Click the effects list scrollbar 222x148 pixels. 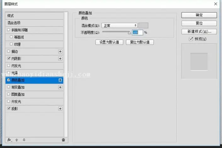pos(66,74)
